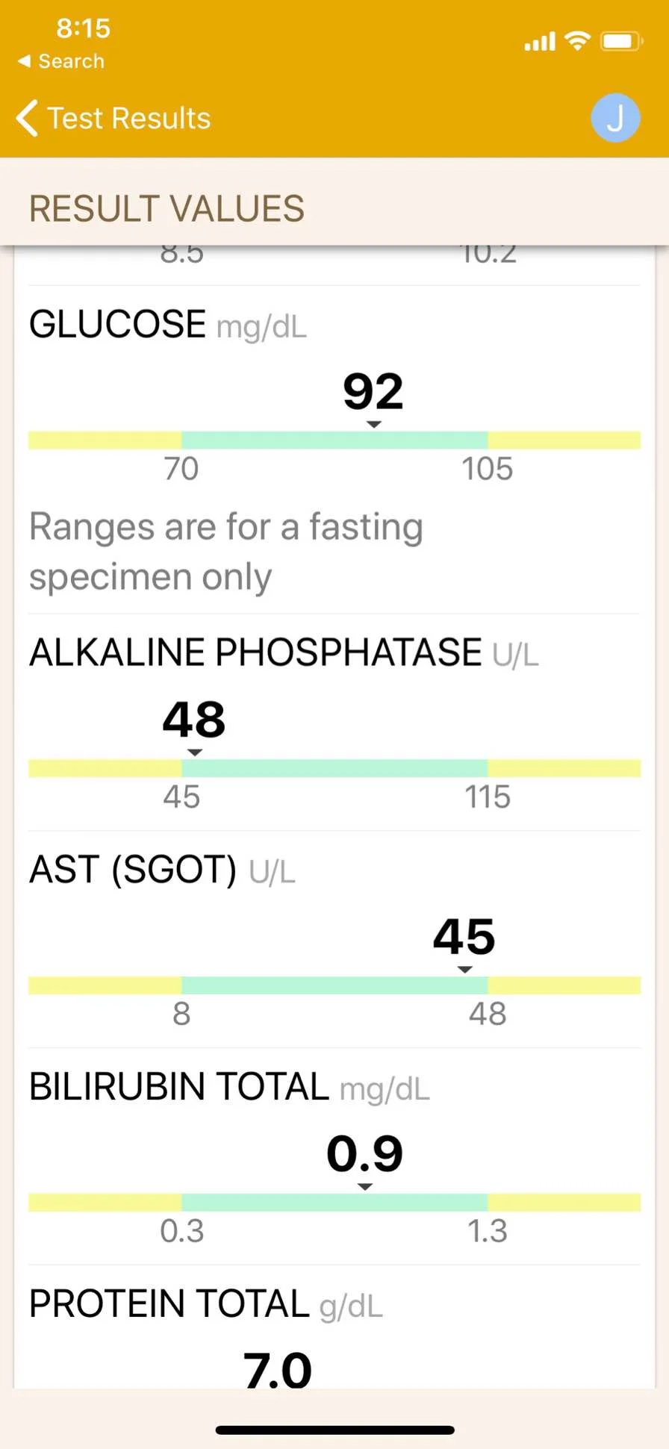Select the GLUCOSE result label
Image resolution: width=669 pixels, height=1449 pixels.
117,325
